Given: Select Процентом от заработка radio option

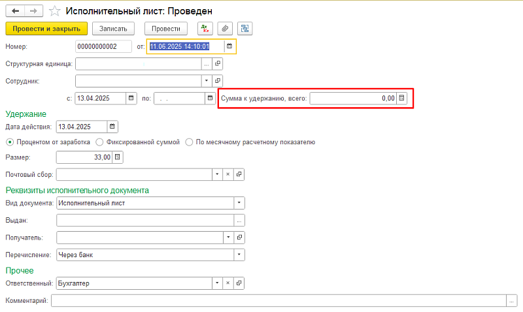Looking at the screenshot, I should coord(10,142).
